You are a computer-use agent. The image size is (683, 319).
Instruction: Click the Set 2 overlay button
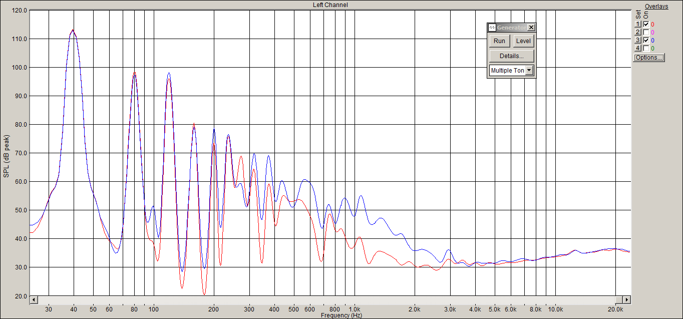pyautogui.click(x=638, y=32)
